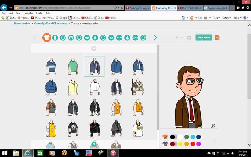Open the ear category icon
The width and height of the screenshot is (251, 157).
click(x=95, y=38)
